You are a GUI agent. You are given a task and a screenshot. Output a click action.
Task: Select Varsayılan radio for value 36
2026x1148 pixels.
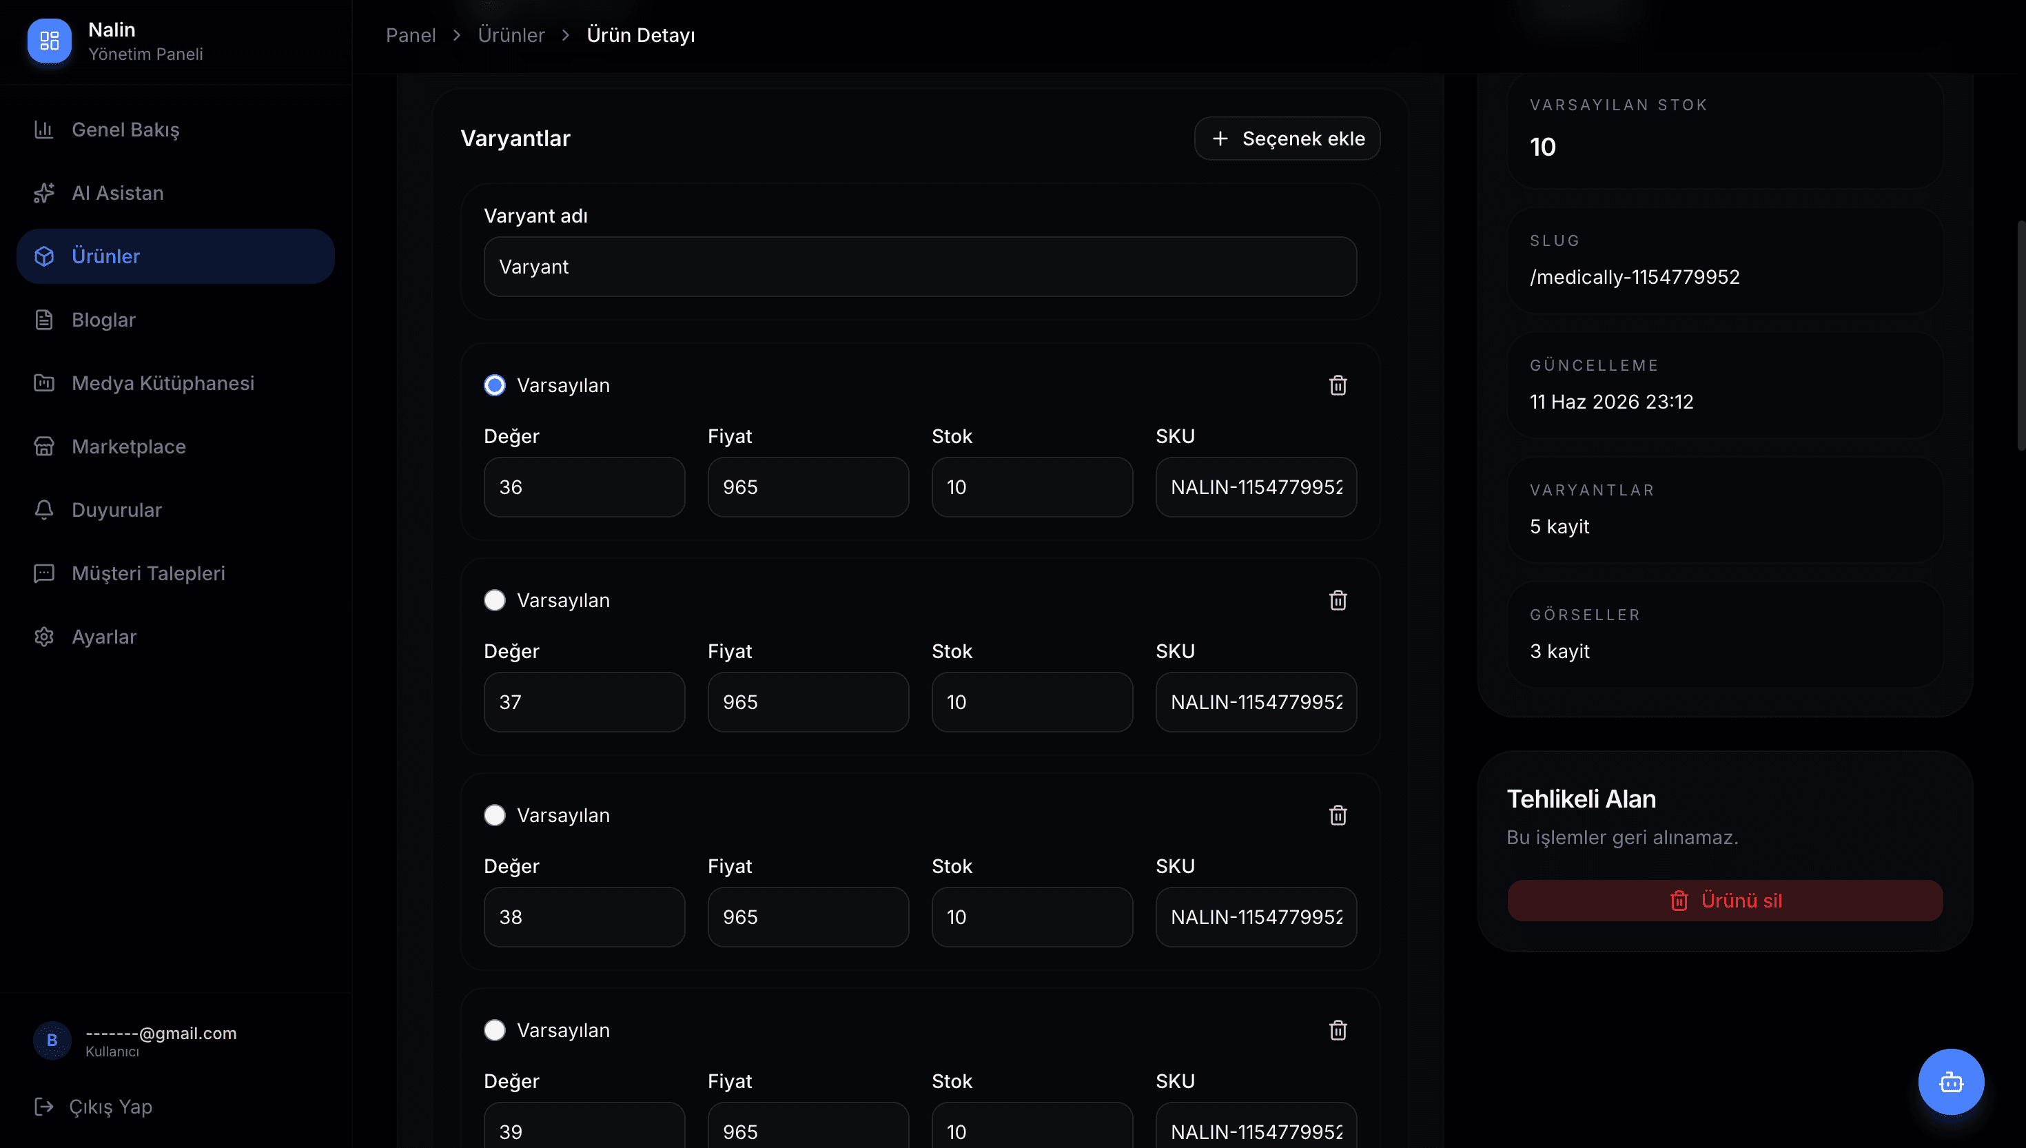(x=494, y=386)
